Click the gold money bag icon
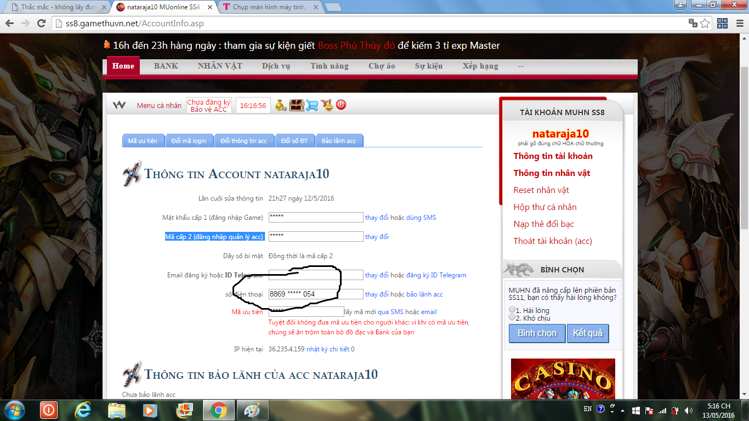Viewport: 749px width, 421px height. [x=281, y=105]
